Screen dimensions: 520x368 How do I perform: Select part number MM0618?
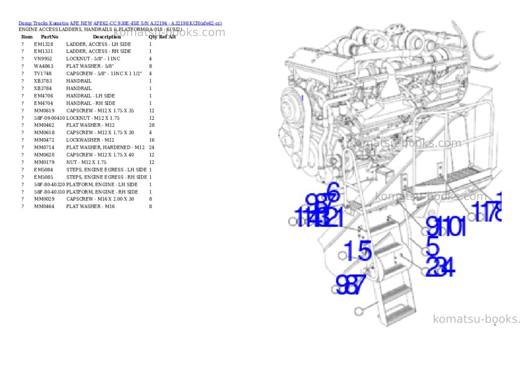(x=44, y=132)
